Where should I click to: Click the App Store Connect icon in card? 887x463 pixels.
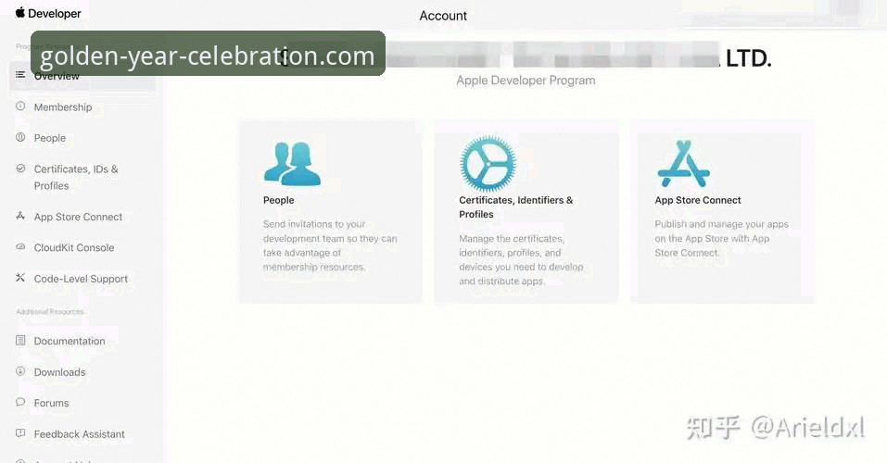tap(683, 164)
